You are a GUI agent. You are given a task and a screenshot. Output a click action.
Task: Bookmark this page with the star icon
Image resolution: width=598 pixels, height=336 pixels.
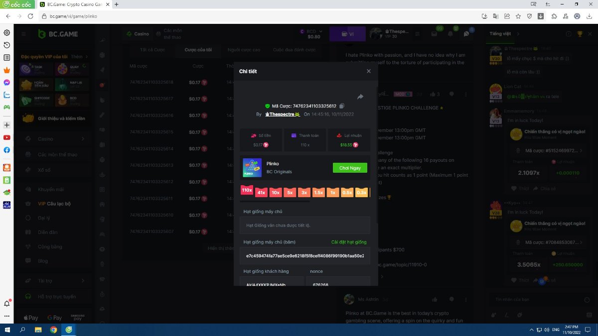(x=518, y=16)
